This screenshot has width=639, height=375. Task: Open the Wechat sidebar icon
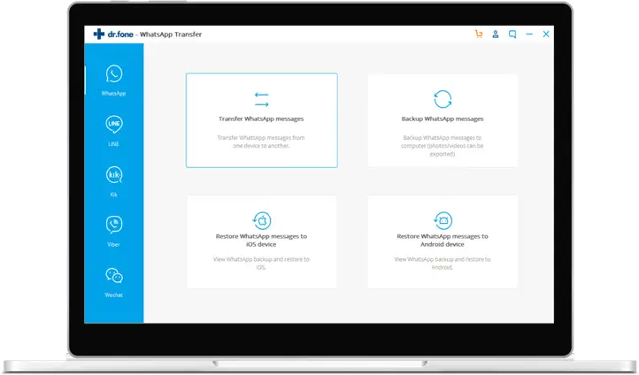114,276
